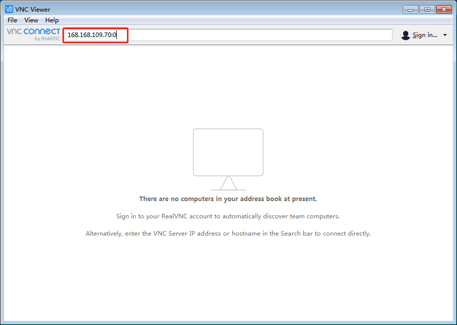The height and width of the screenshot is (325, 457).
Task: Minimize the VNC Viewer window
Action: pos(410,10)
